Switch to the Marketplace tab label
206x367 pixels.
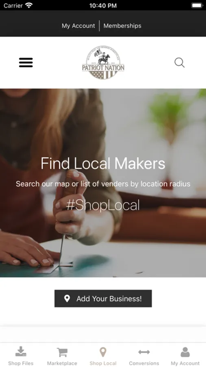[x=62, y=363]
